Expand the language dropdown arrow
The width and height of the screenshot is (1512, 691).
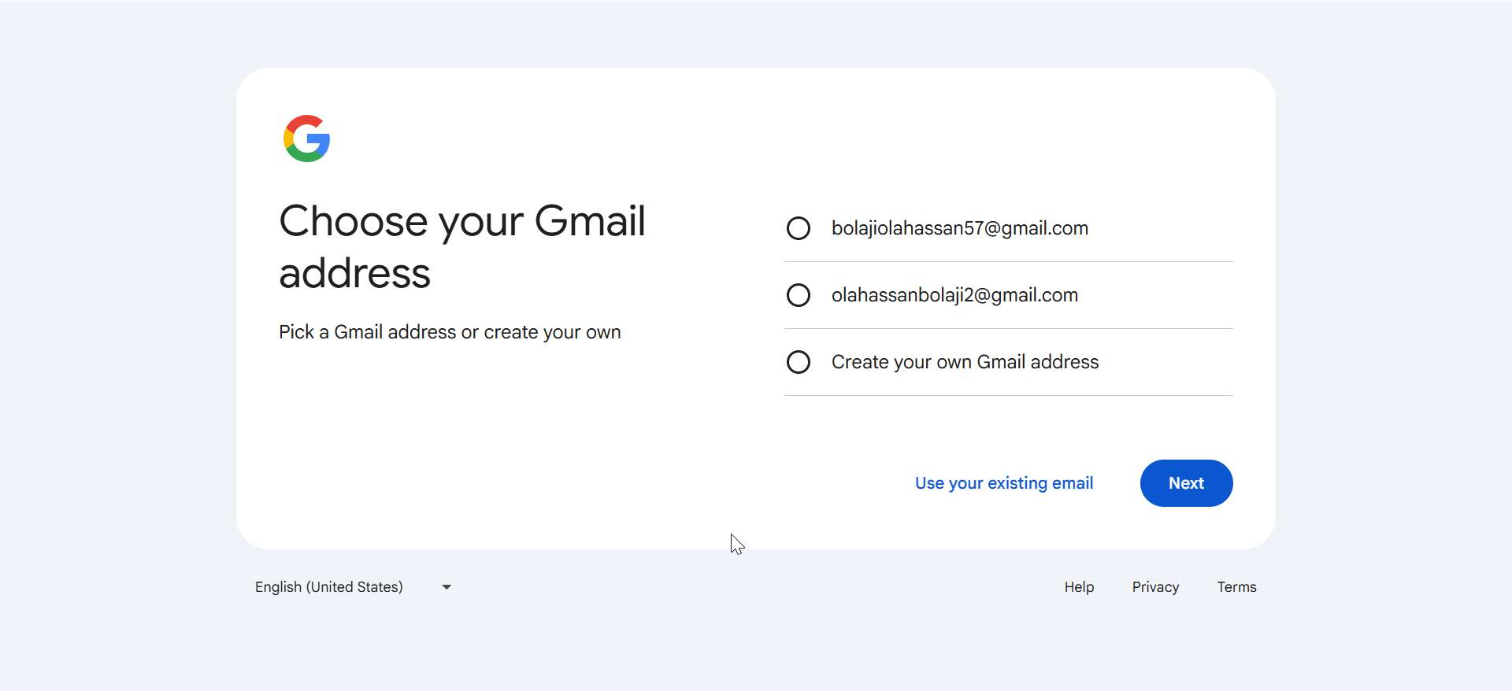click(x=447, y=587)
